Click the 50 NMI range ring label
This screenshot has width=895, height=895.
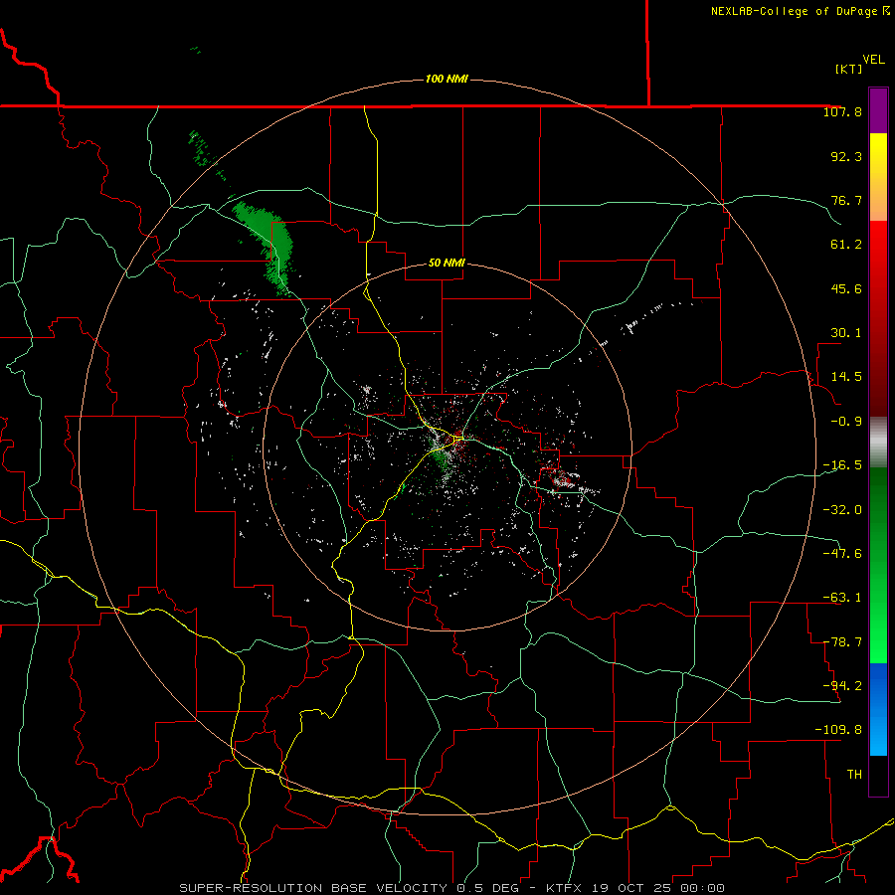coord(447,263)
